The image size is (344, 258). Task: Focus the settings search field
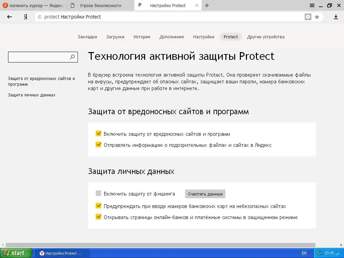(43, 57)
